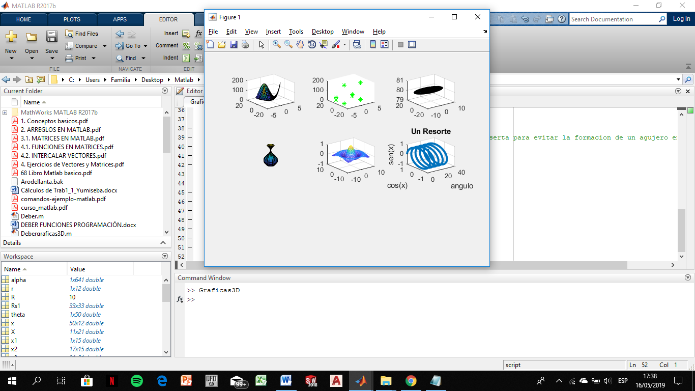Save the current figure

click(x=234, y=44)
